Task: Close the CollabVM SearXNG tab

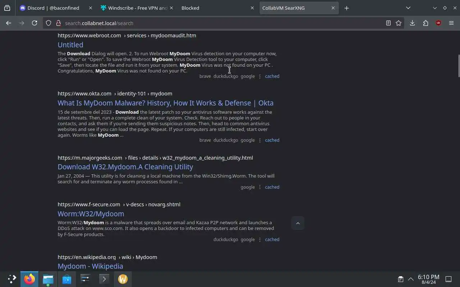Action: point(333,8)
